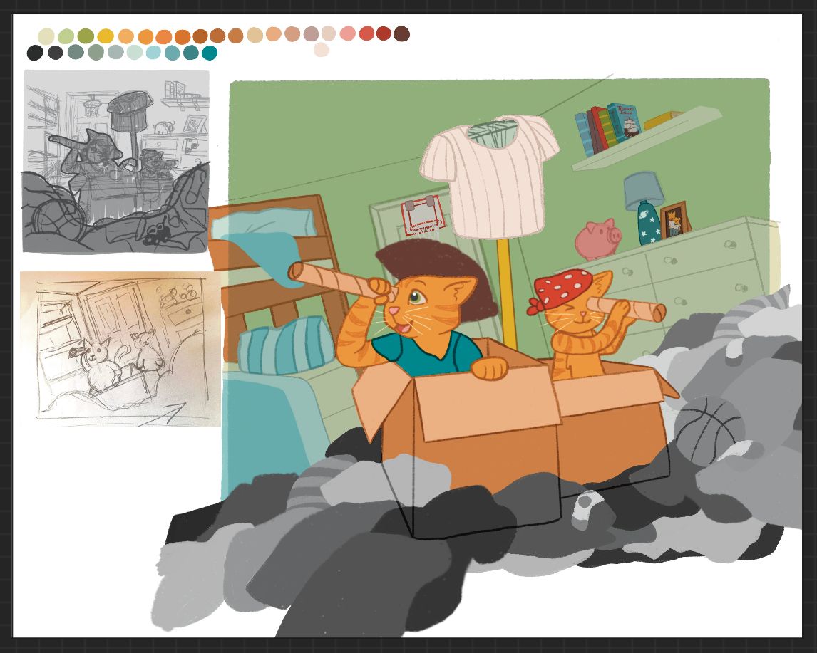Pick the cream swatch starting the top row
Viewport: 817px width, 653px height.
tap(46, 36)
